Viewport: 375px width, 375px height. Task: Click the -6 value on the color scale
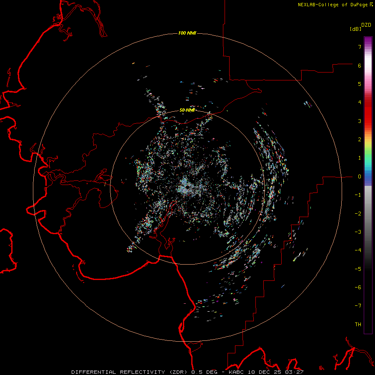coord(358,287)
